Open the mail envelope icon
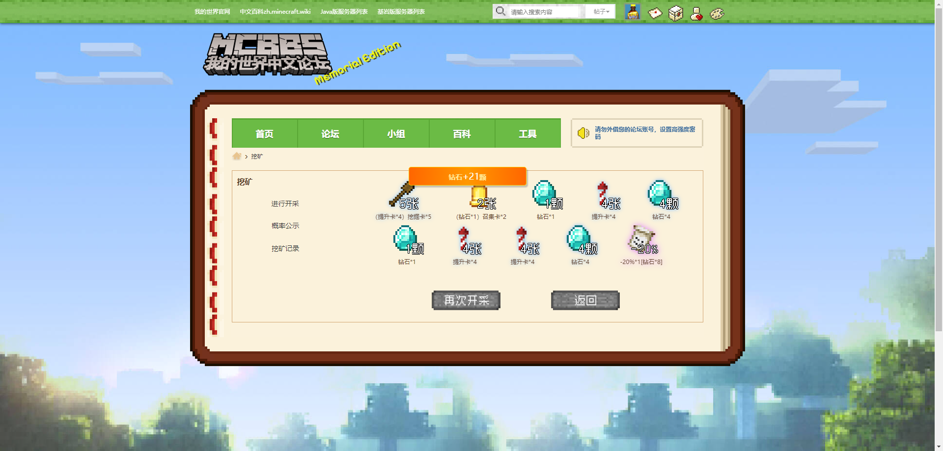 pos(655,13)
